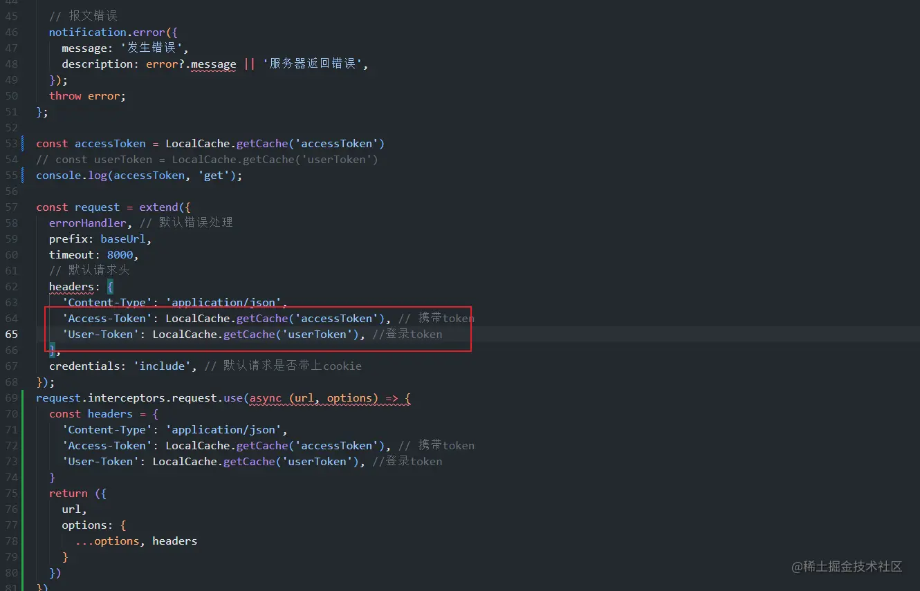
Task: Click 'Content-Type' string on line 63
Action: (107, 302)
